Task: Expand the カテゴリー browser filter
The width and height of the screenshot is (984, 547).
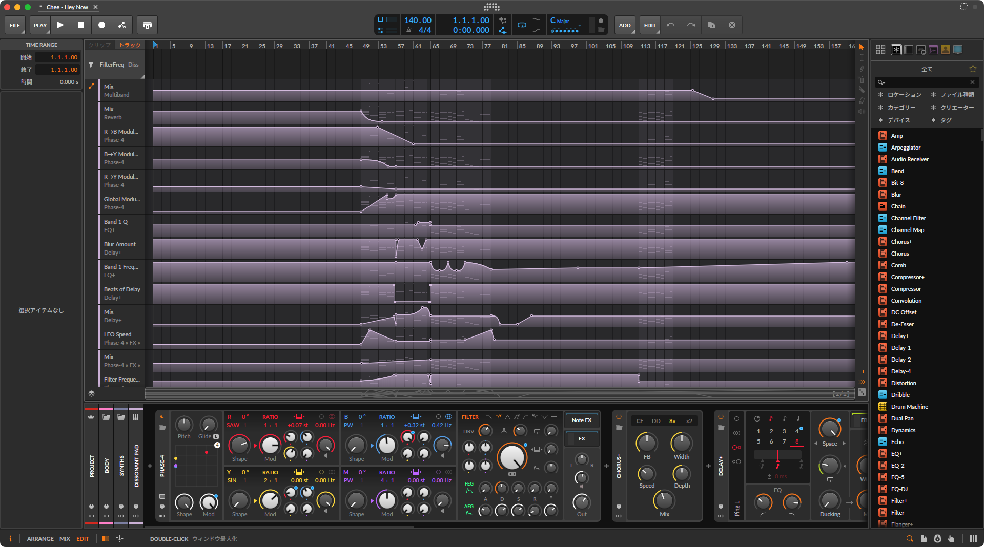Action: coord(901,108)
